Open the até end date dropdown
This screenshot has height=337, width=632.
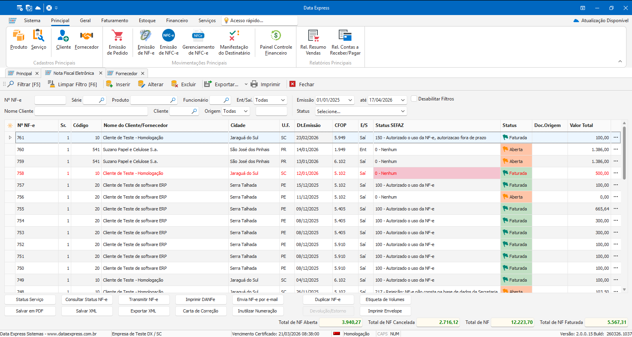coord(403,100)
